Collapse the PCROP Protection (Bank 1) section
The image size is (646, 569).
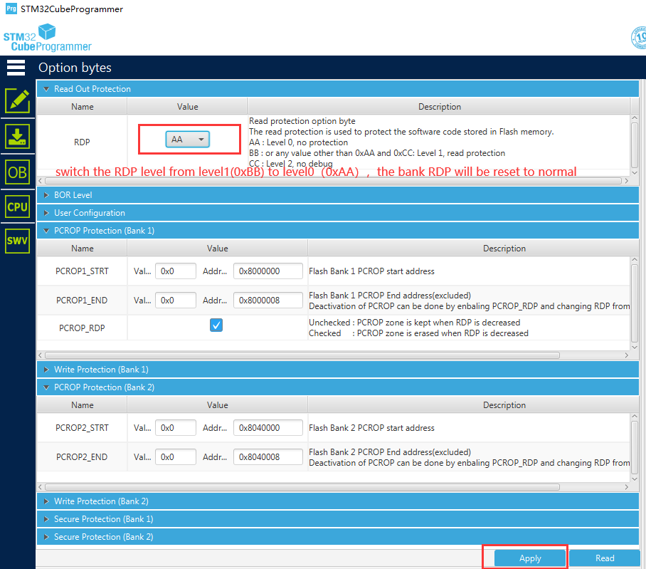(x=338, y=231)
